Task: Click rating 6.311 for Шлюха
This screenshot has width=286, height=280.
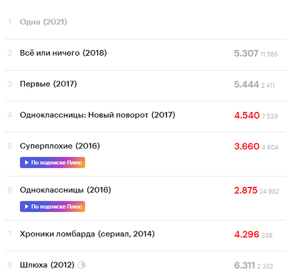Action: pos(245,266)
